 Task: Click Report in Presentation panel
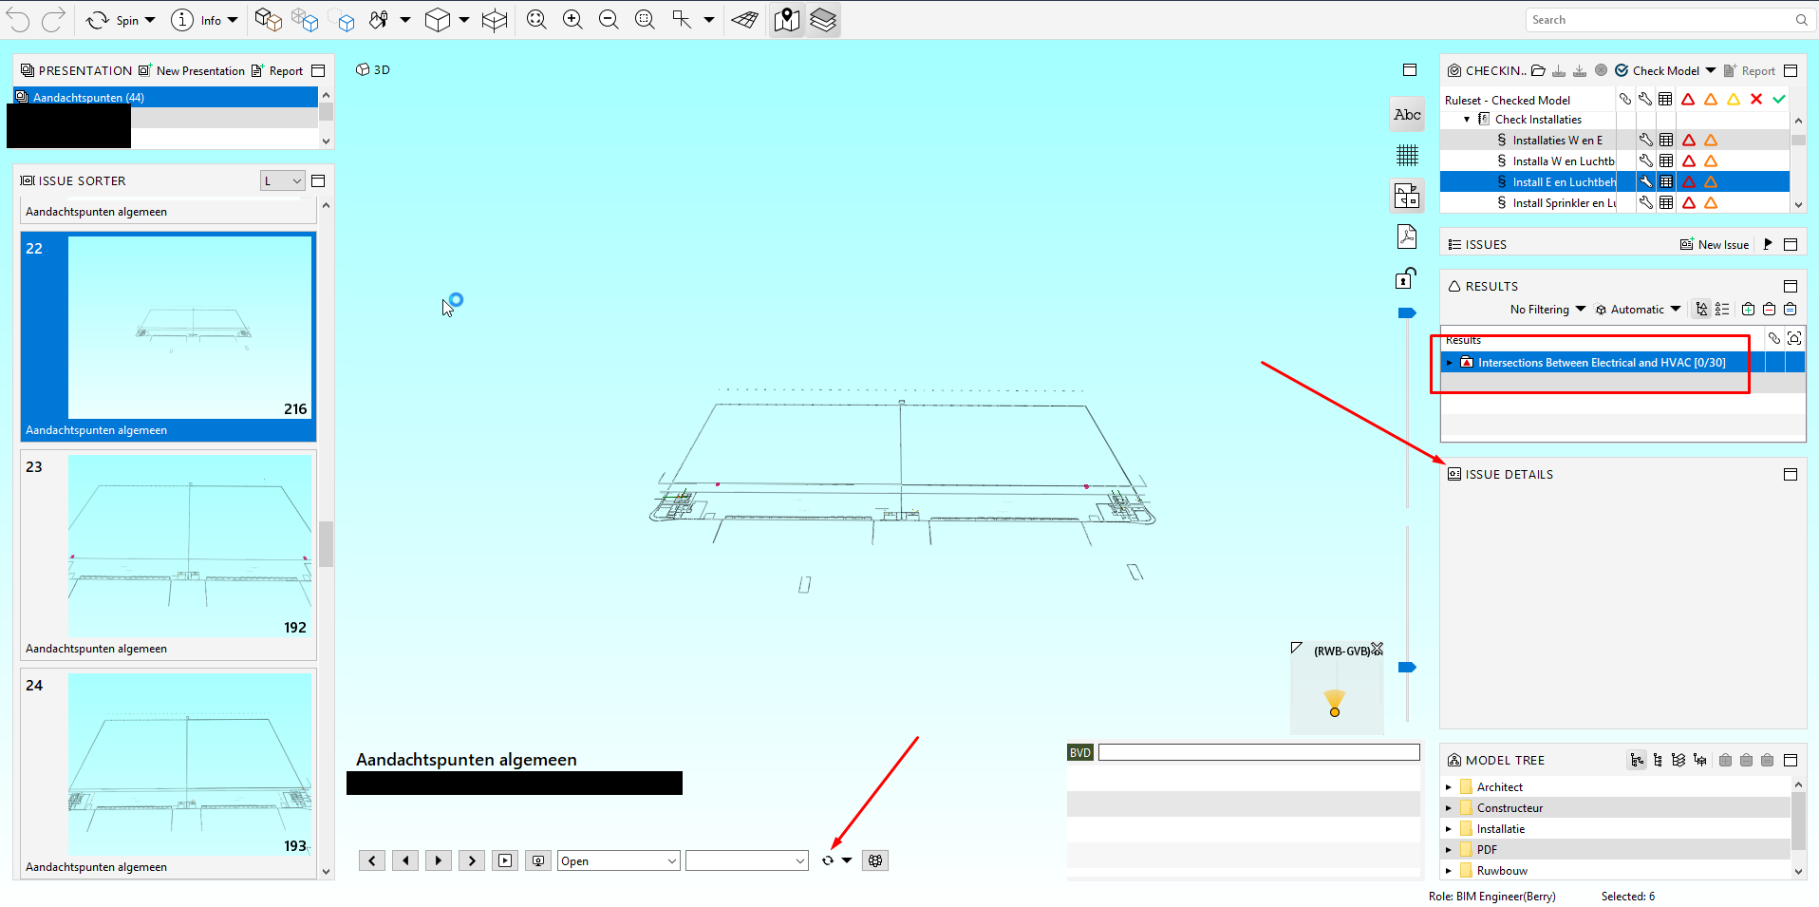pos(277,70)
